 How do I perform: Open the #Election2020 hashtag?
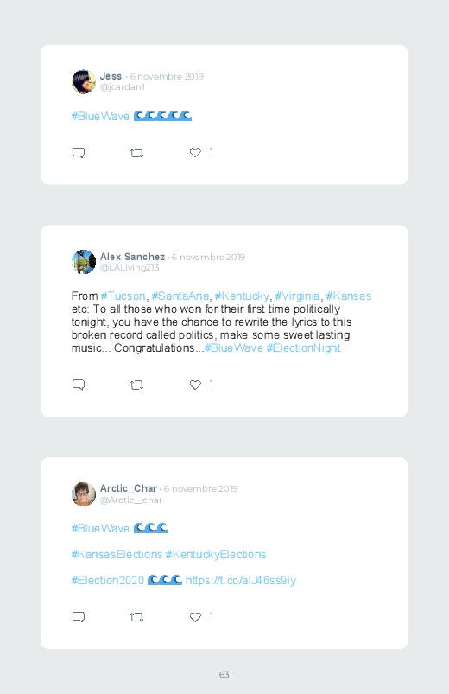[x=107, y=580]
